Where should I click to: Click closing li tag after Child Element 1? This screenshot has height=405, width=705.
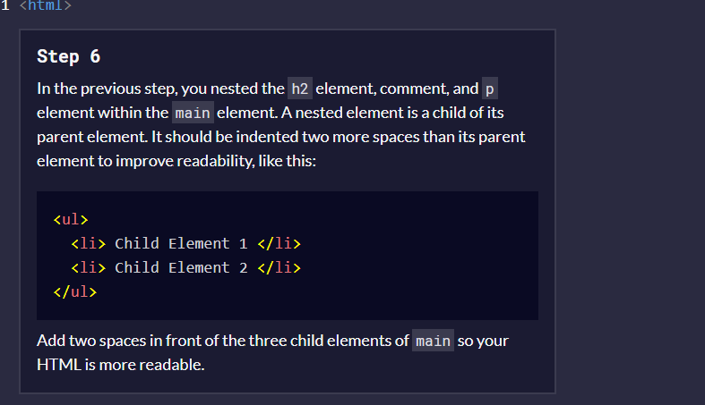tap(279, 243)
